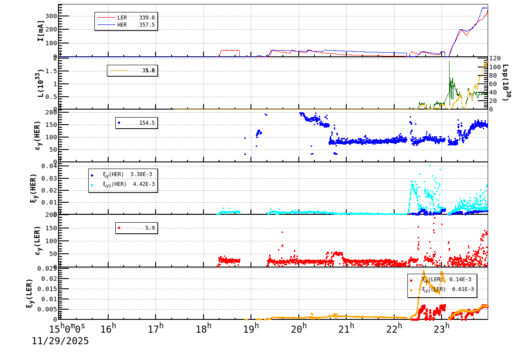
Task: Select the red LER line marker in legend
Action: 106,18
